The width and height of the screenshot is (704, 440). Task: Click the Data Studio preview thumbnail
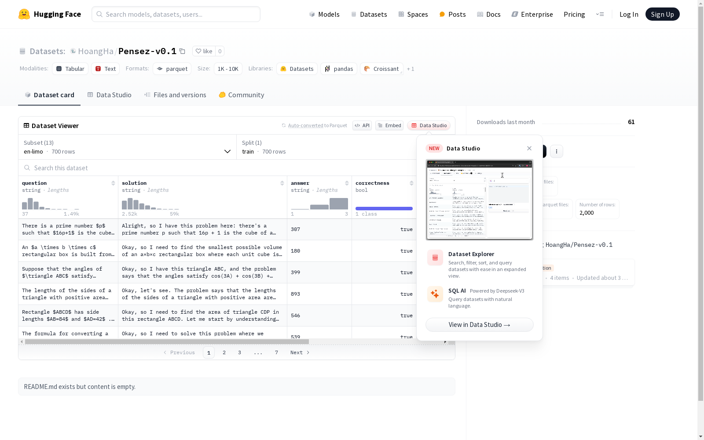(x=479, y=200)
